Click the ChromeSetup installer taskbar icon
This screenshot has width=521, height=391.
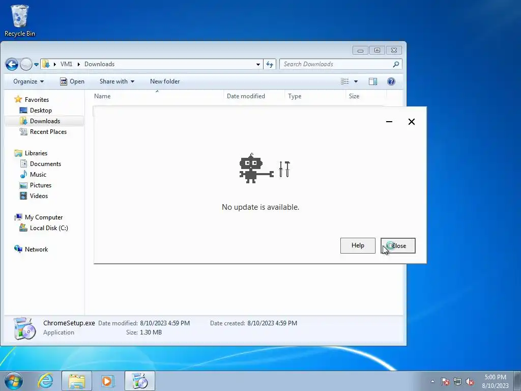[x=140, y=381]
